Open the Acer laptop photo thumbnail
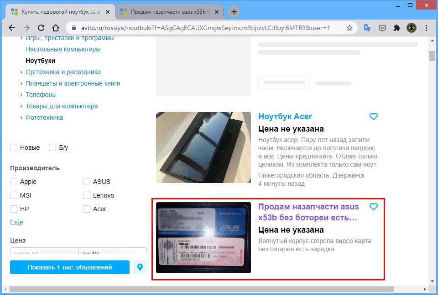The height and width of the screenshot is (295, 438). [x=203, y=147]
